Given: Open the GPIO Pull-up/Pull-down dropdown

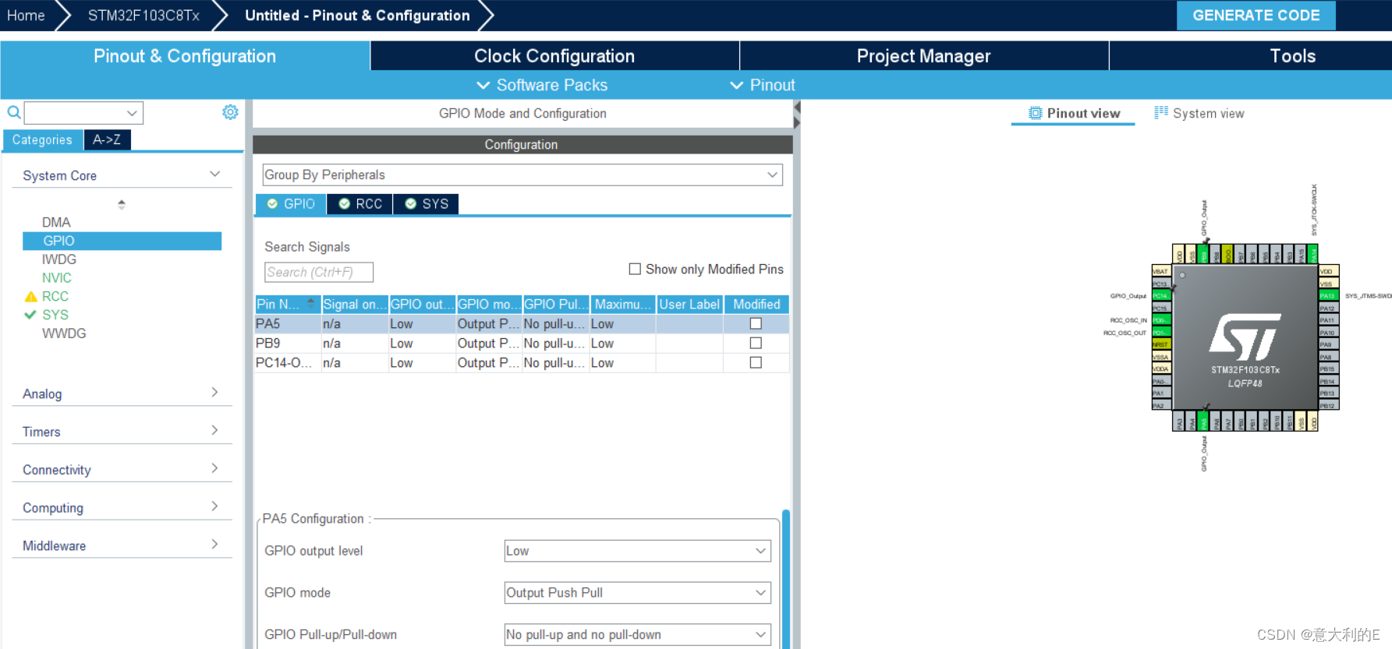Looking at the screenshot, I should pyautogui.click(x=637, y=635).
